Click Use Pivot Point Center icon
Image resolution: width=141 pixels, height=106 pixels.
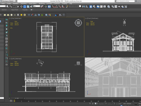point(42,6)
